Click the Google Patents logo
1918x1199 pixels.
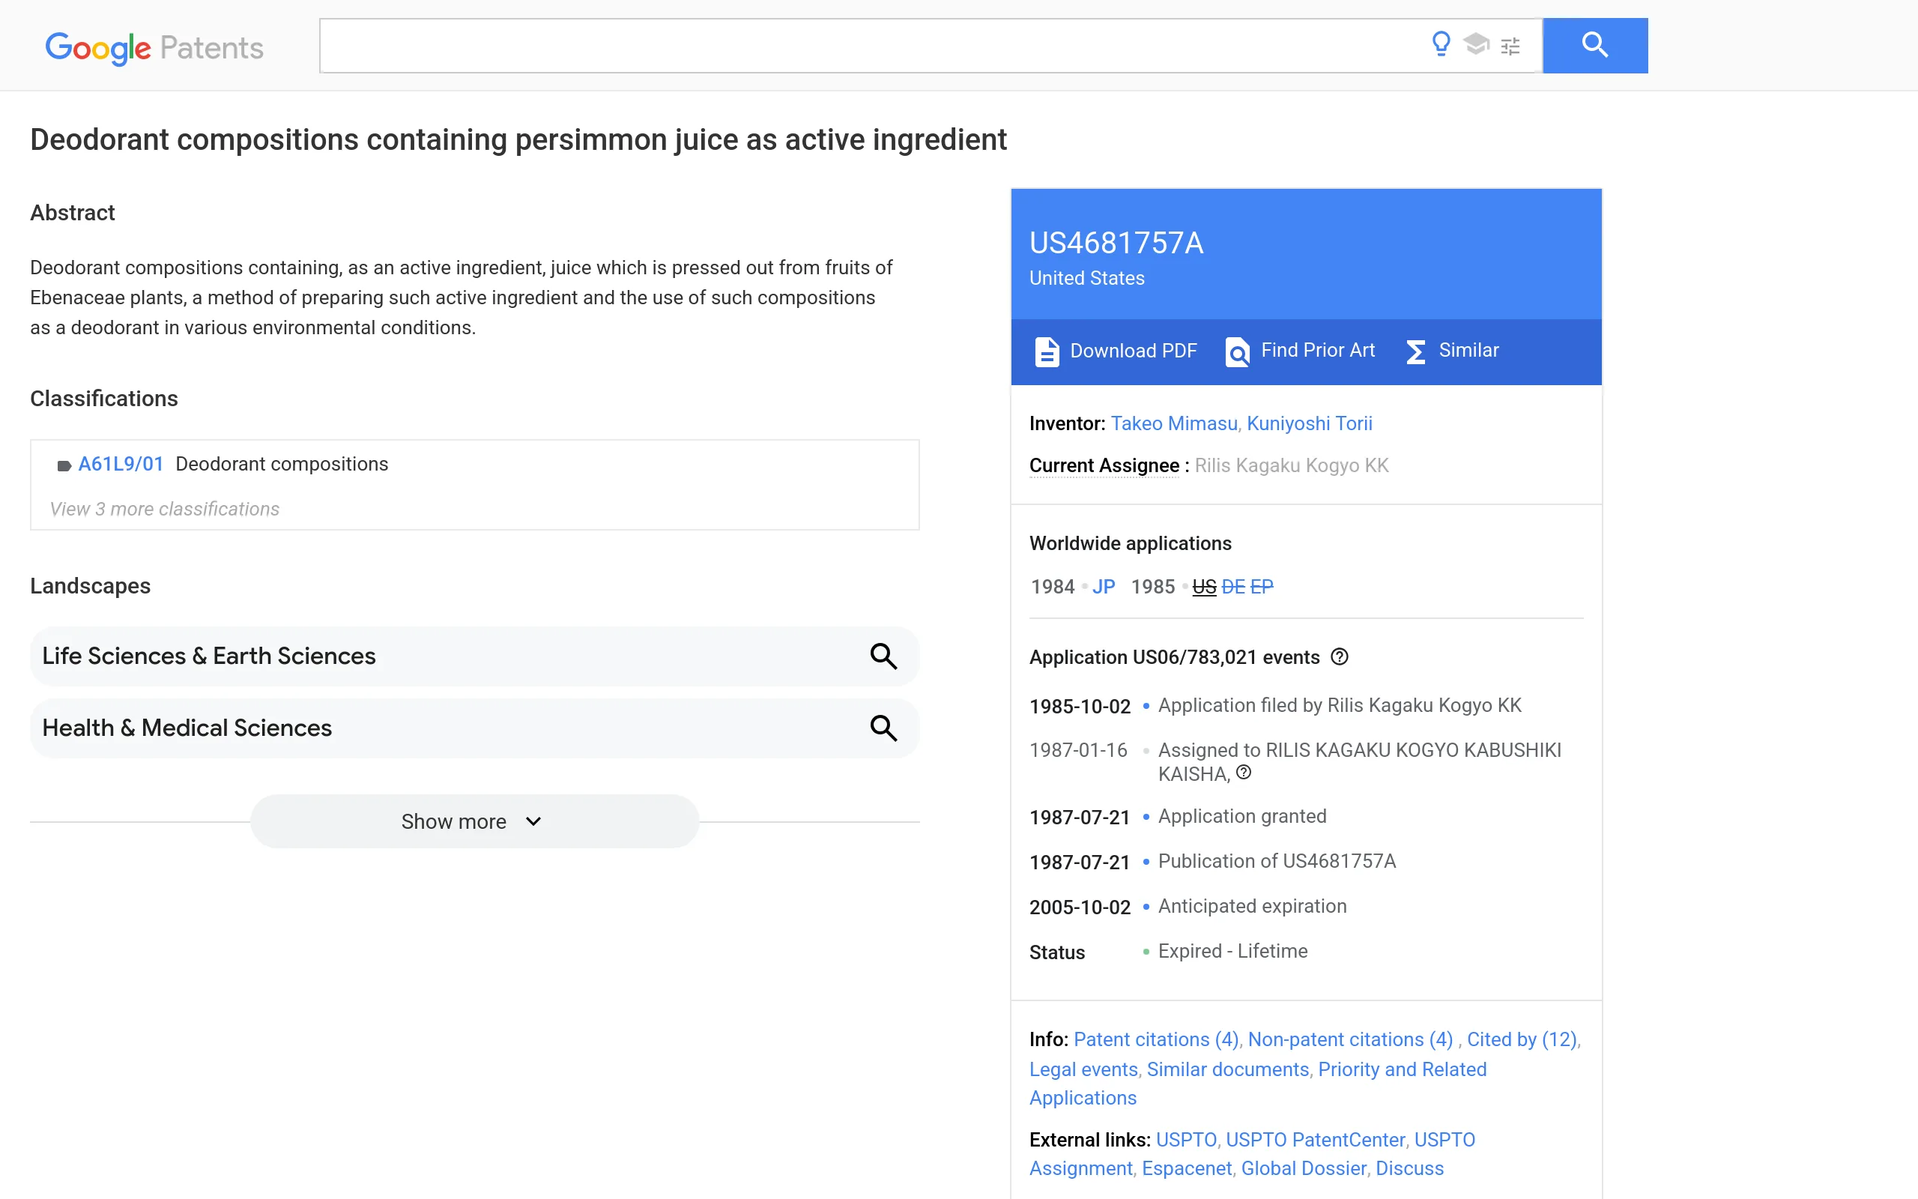coord(154,47)
